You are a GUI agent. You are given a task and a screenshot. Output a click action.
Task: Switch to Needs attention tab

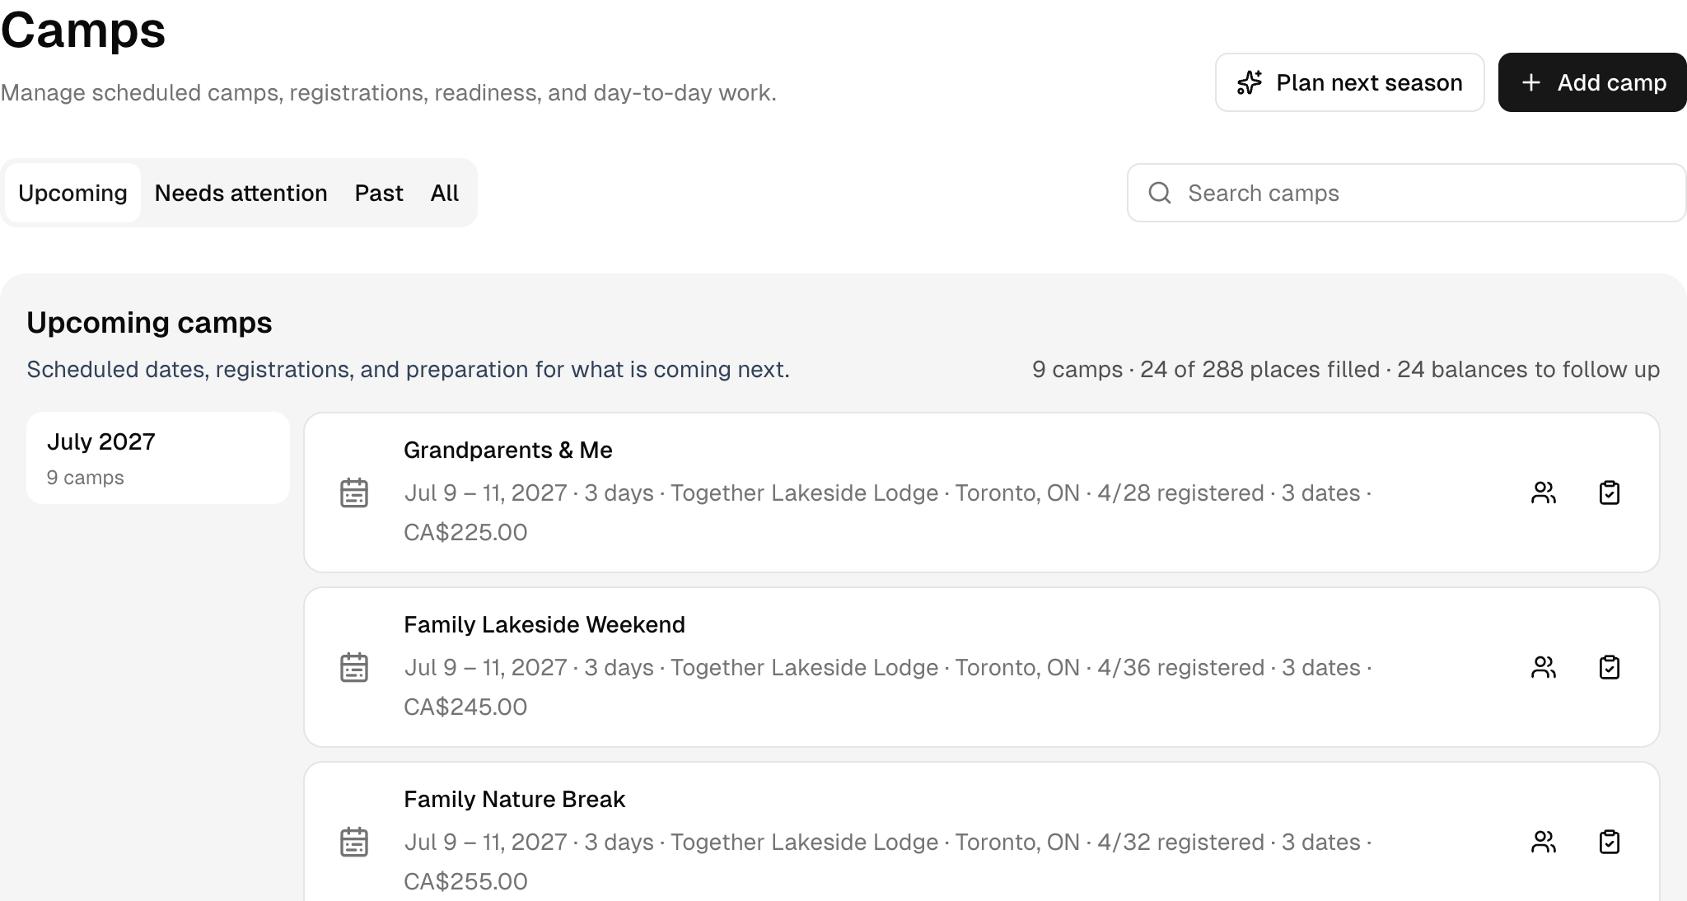tap(241, 193)
